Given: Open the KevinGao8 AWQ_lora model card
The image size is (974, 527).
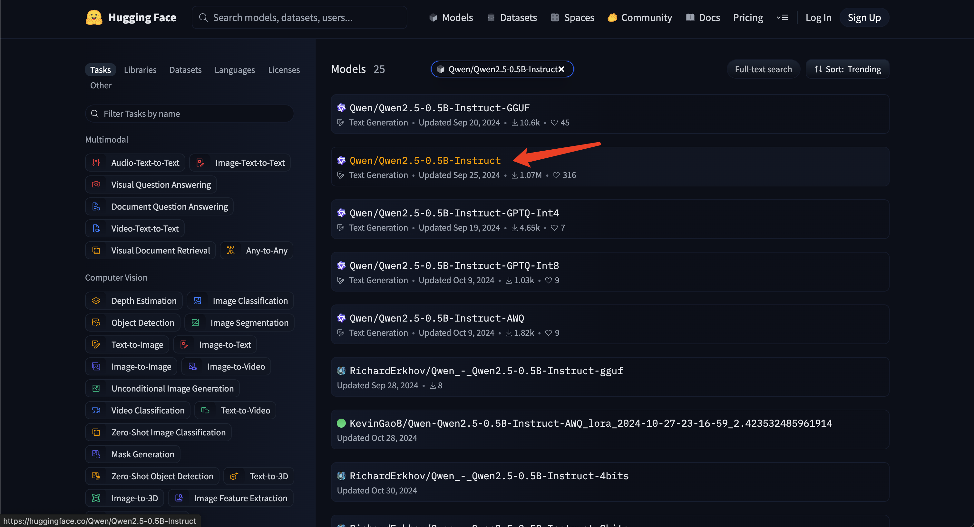Looking at the screenshot, I should point(610,429).
